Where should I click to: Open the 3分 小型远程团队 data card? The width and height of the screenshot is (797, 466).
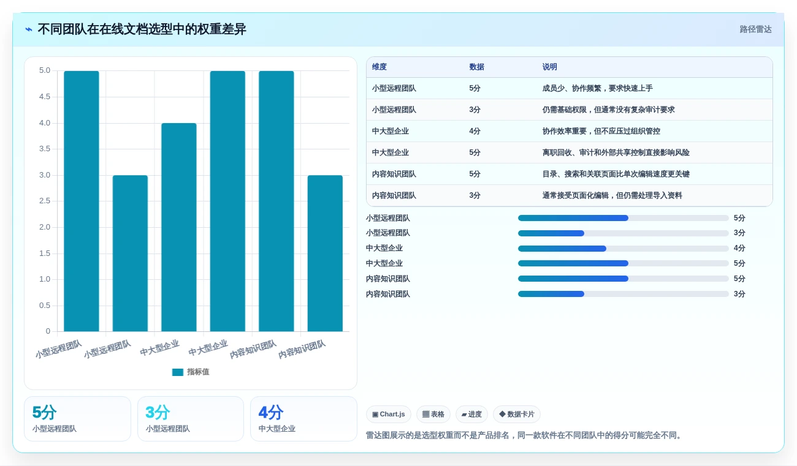191,419
